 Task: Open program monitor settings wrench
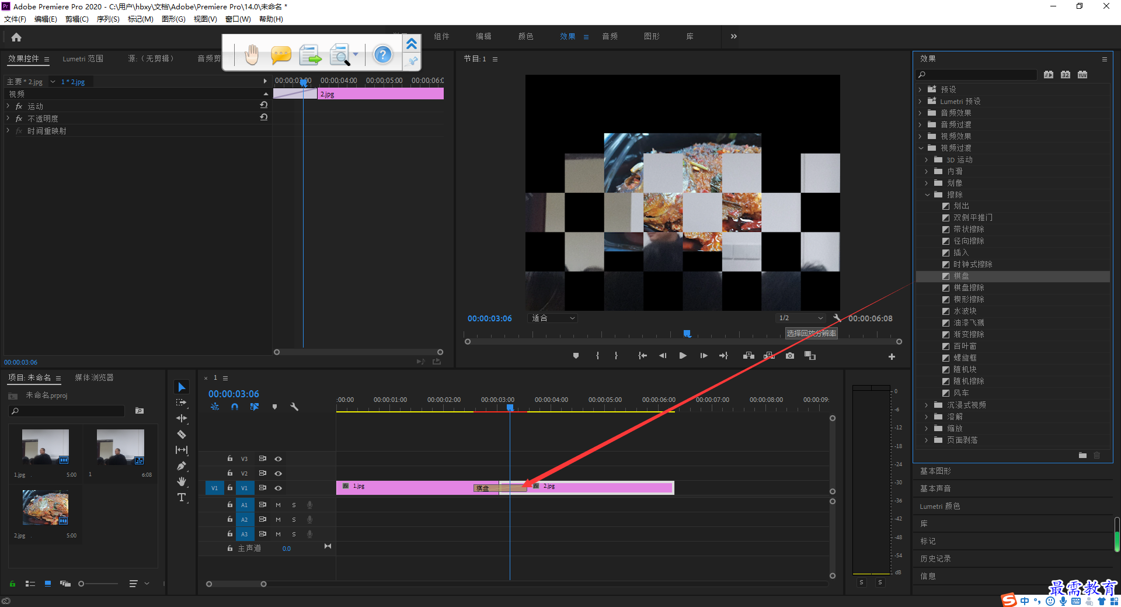pyautogui.click(x=837, y=318)
